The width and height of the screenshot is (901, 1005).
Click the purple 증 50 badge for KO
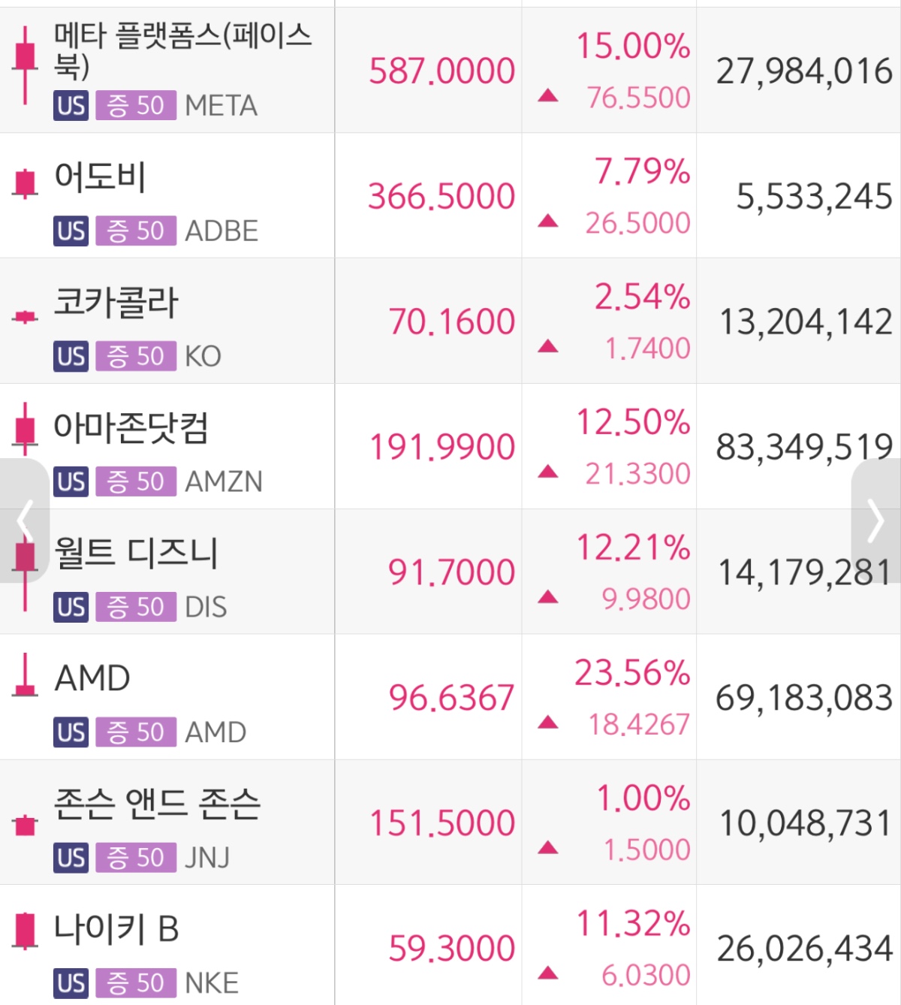pyautogui.click(x=136, y=356)
